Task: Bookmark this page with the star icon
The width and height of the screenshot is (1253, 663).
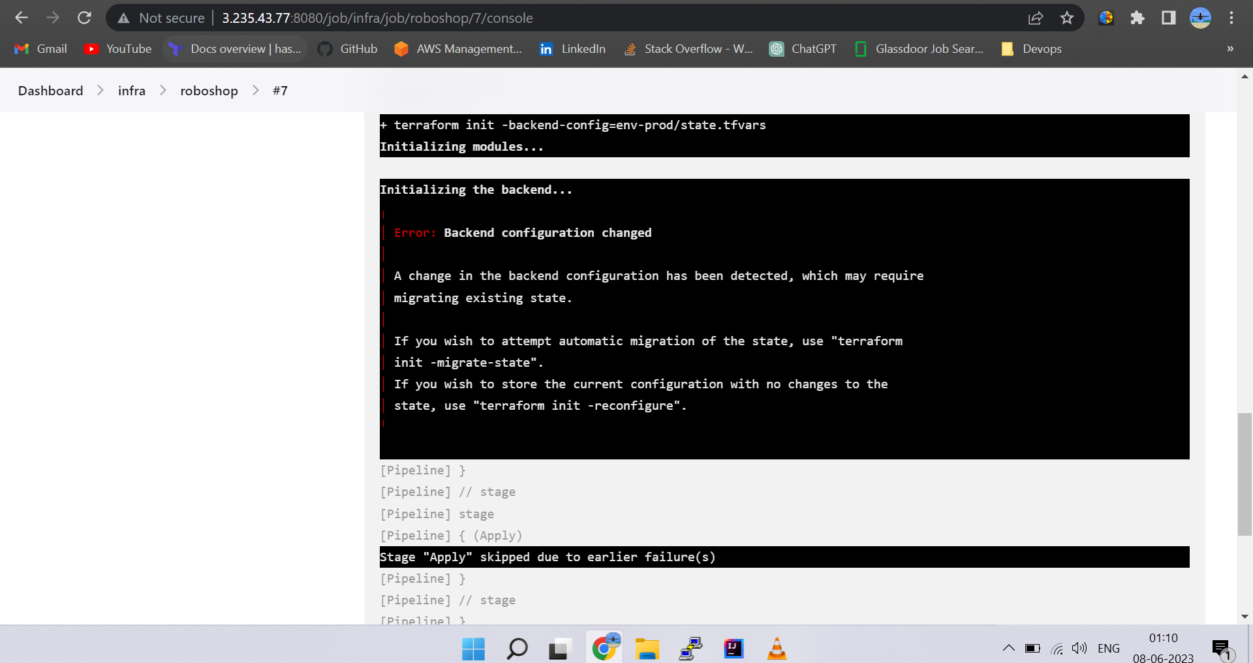Action: point(1067,18)
